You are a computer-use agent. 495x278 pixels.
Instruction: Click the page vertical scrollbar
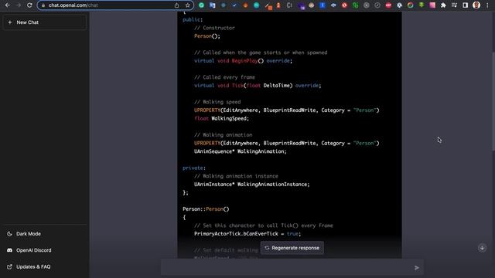[493, 101]
